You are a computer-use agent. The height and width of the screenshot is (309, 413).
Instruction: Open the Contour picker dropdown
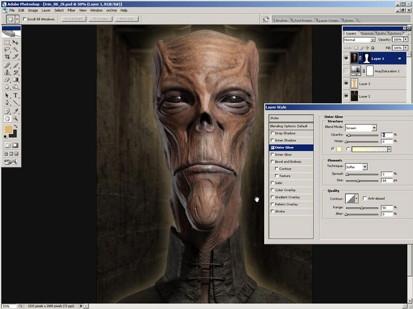click(x=357, y=199)
